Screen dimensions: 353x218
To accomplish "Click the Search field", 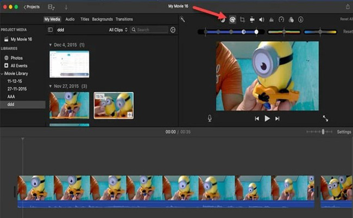I will [x=149, y=30].
